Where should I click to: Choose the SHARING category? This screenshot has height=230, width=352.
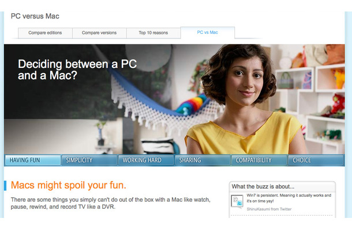203,160
